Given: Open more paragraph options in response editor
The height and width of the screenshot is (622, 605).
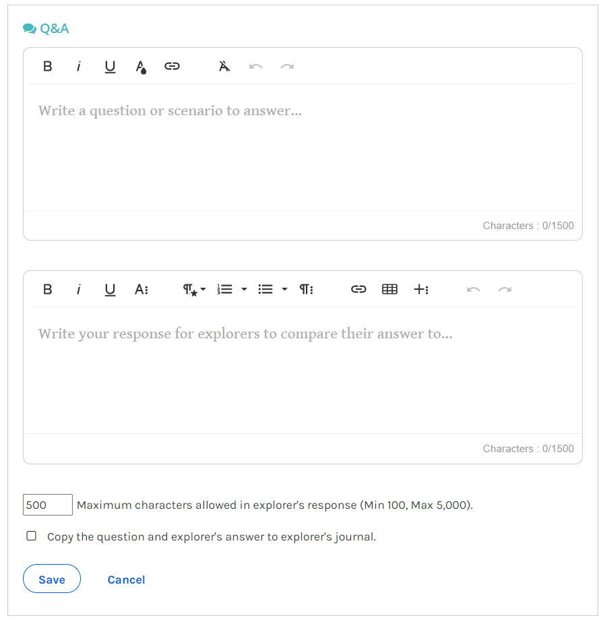Looking at the screenshot, I should 306,290.
